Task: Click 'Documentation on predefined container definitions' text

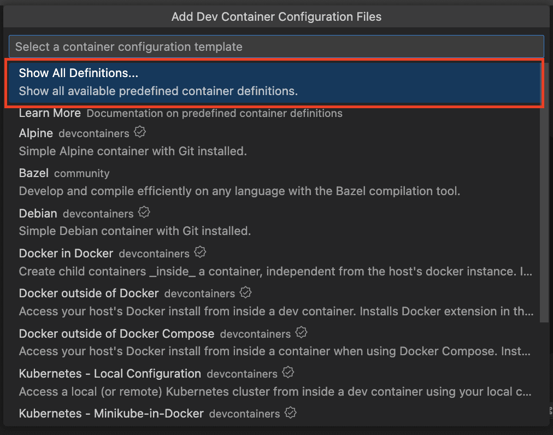Action: pyautogui.click(x=214, y=113)
